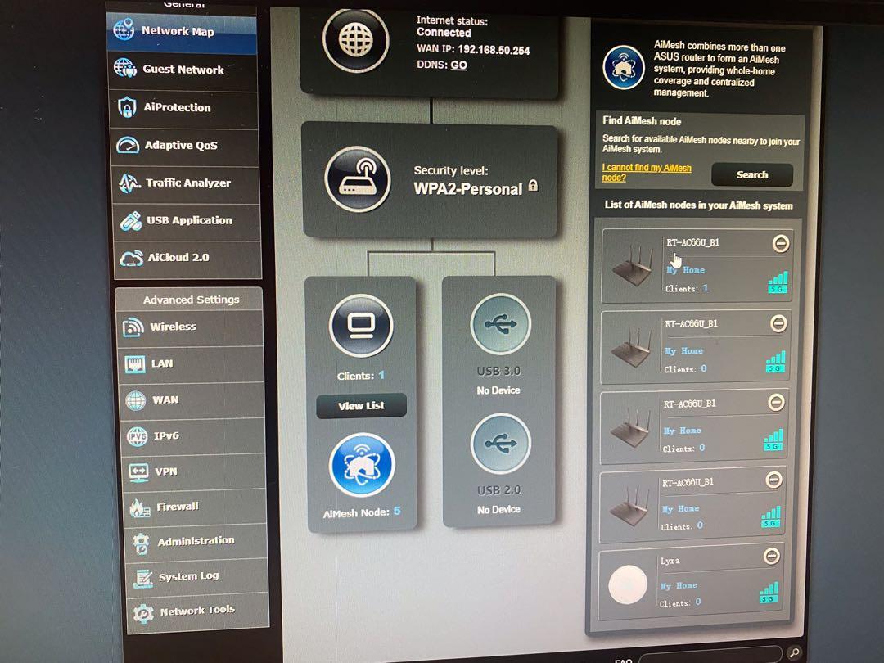Click the USB 2.0 port icon
Image resolution: width=884 pixels, height=663 pixels.
[x=501, y=443]
